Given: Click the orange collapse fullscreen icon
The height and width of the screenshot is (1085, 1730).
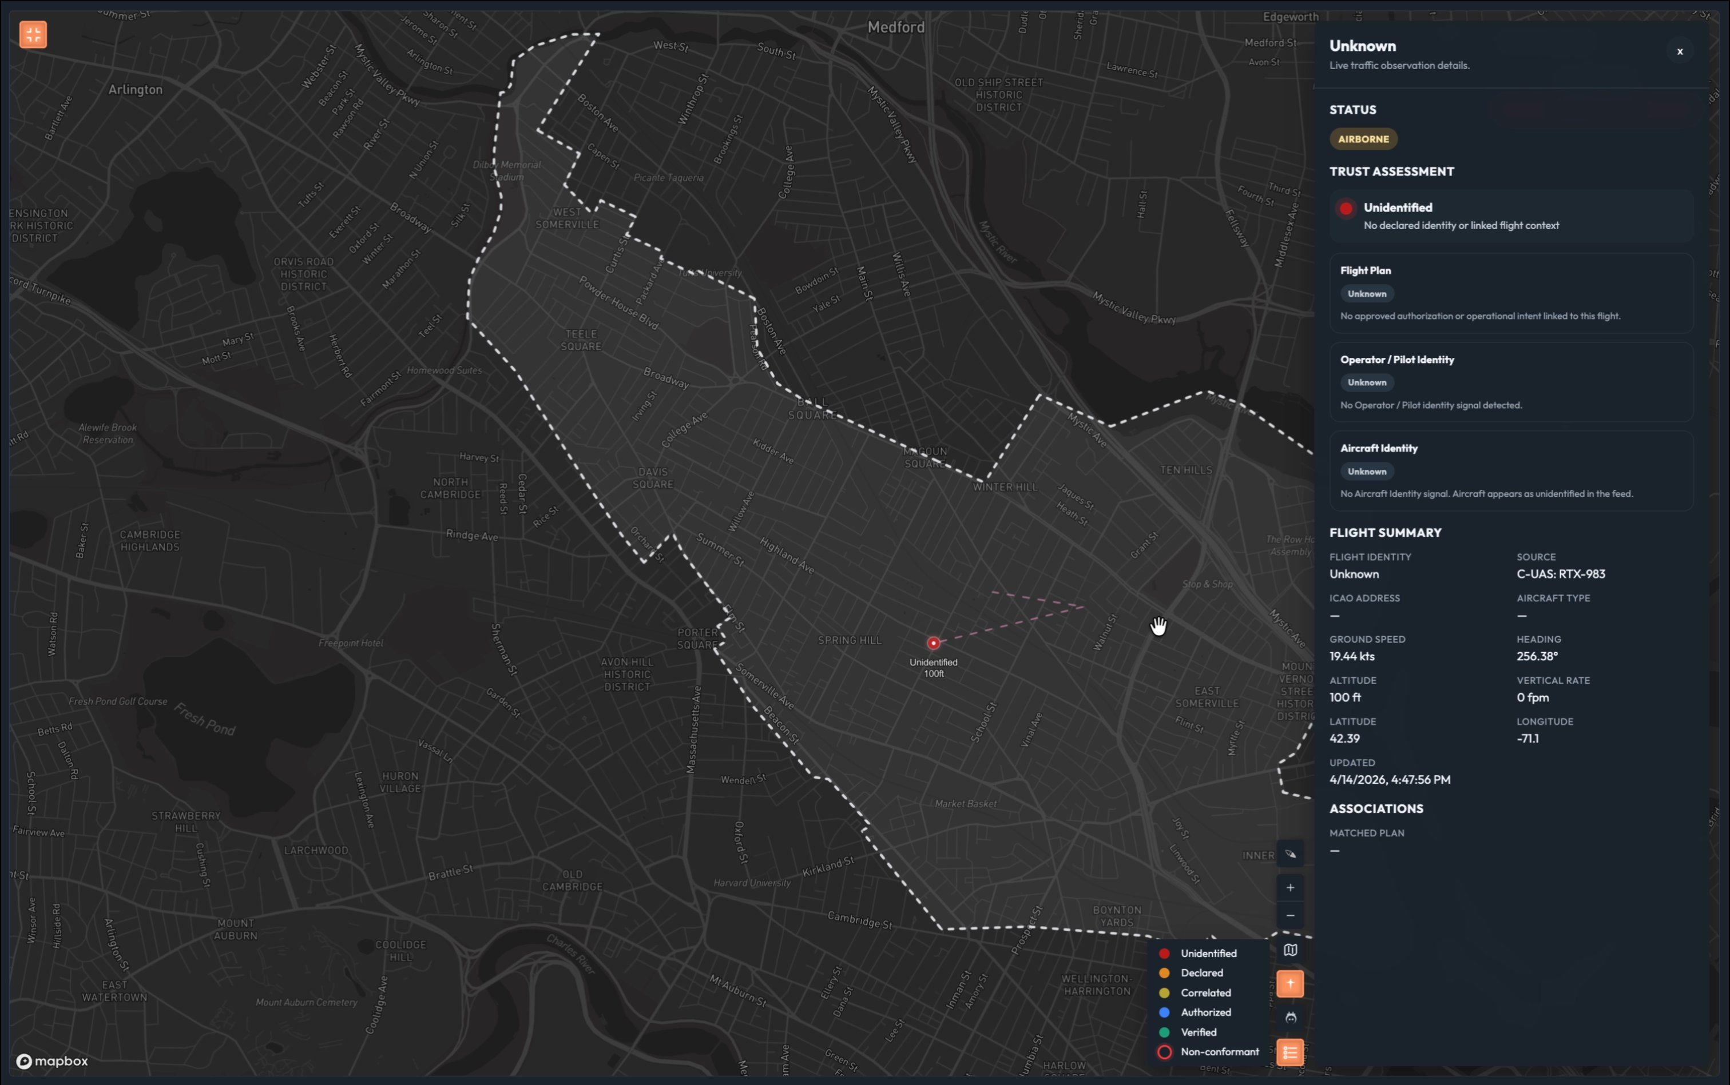Looking at the screenshot, I should pyautogui.click(x=33, y=34).
